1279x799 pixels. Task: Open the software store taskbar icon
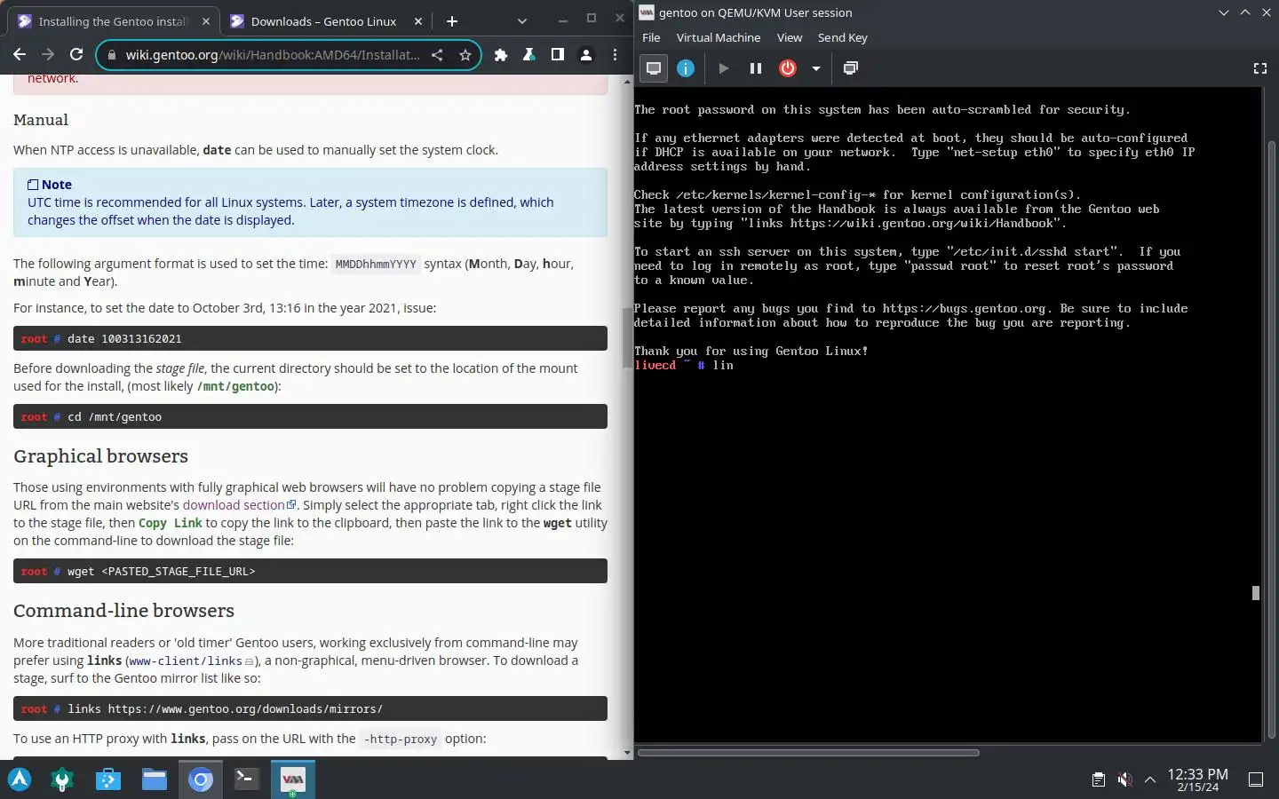coord(108,779)
